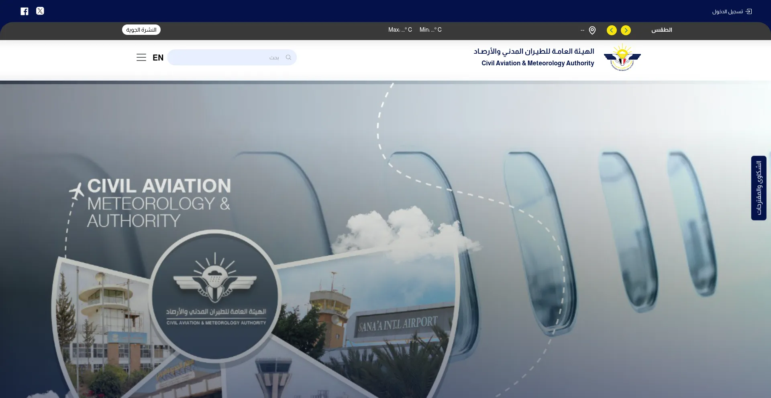Click the search magnifier icon
771x398 pixels.
[288, 57]
